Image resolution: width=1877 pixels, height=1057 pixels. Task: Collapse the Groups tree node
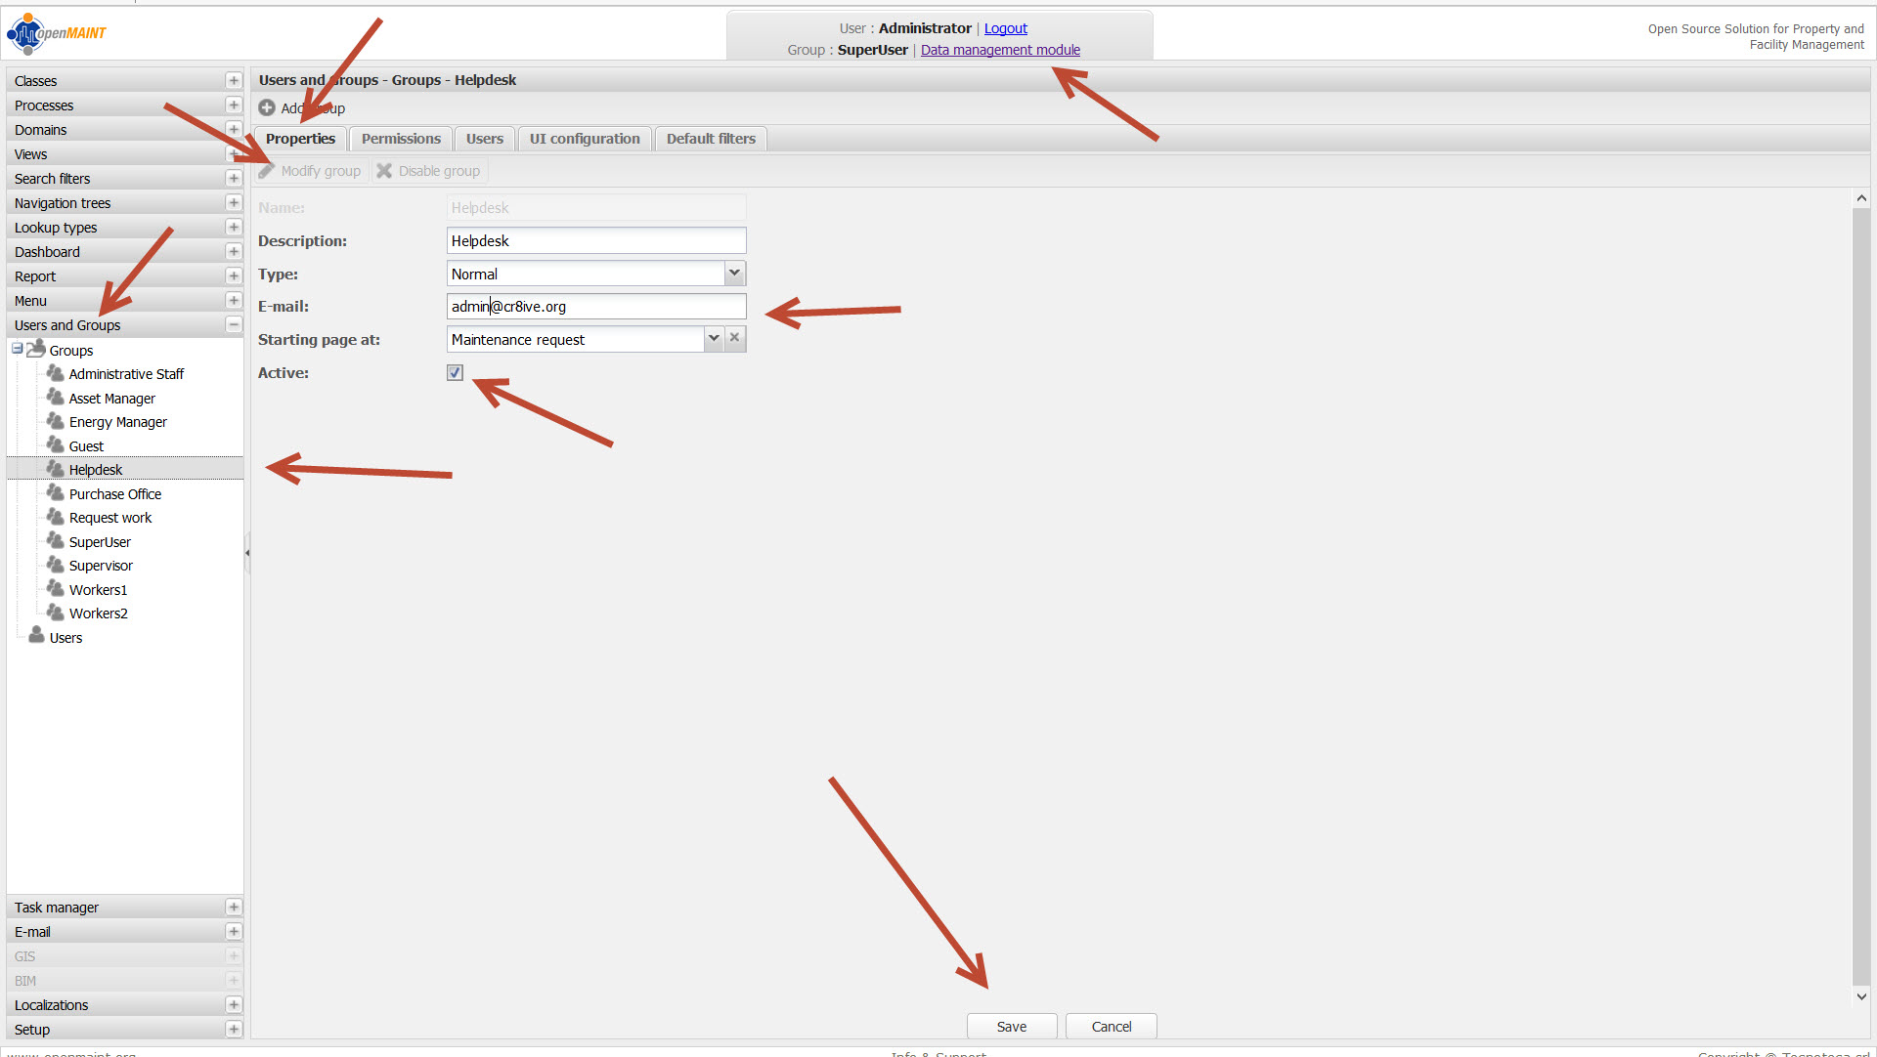(18, 349)
